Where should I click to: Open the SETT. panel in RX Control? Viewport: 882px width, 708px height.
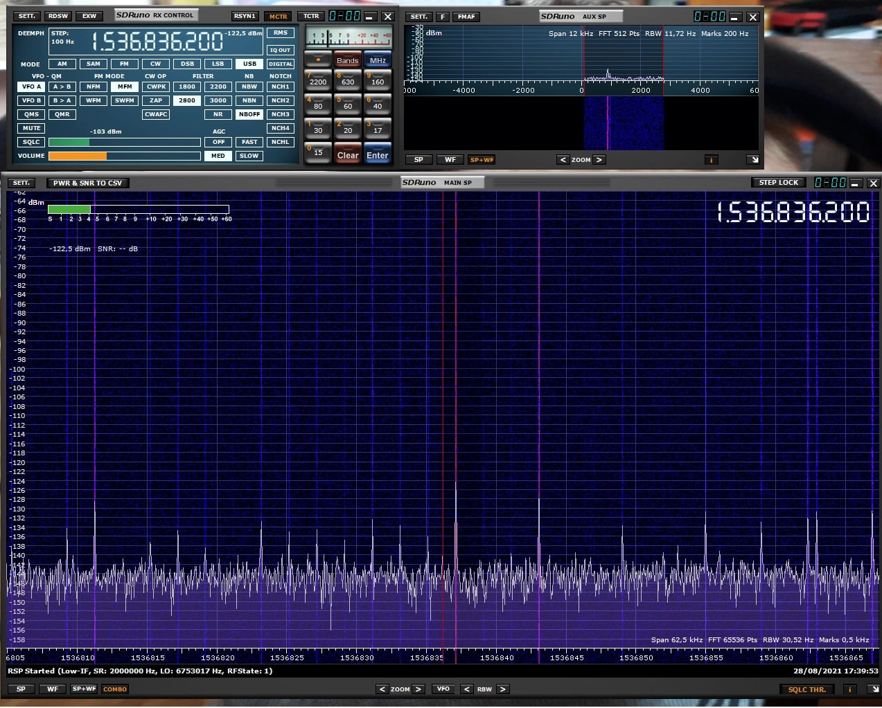pyautogui.click(x=27, y=16)
